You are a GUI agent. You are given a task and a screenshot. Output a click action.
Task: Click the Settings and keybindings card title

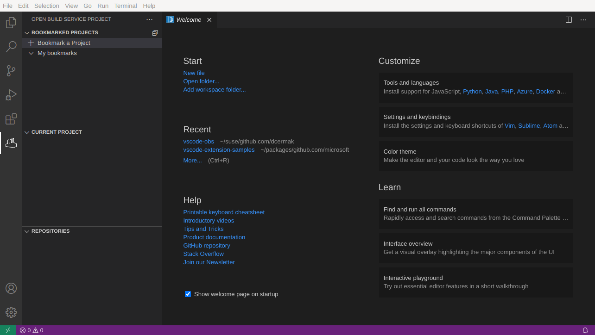[417, 117]
